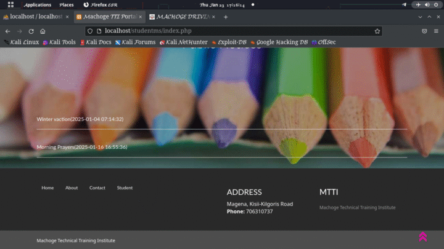Open Firefox hamburger application menu

436,31
